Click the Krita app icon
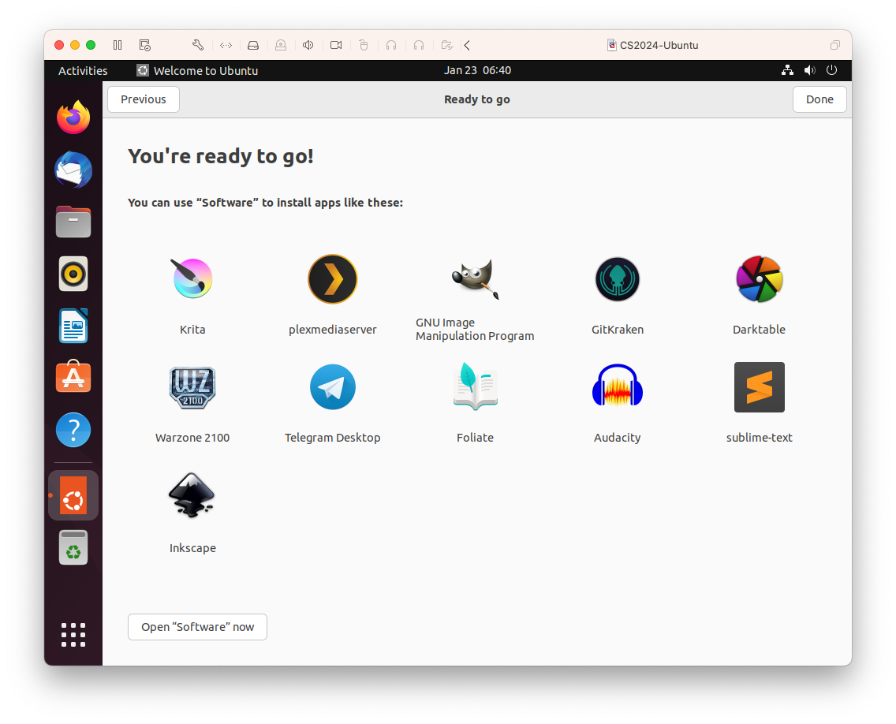Screen dimensions: 896x724 pos(192,279)
